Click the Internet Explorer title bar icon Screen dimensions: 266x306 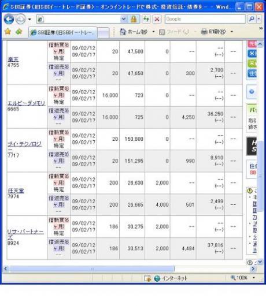[x=6, y=7]
